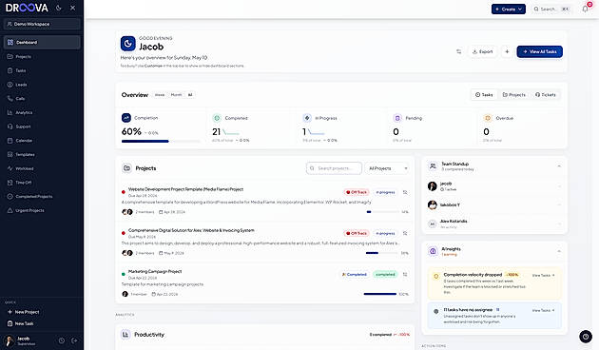Viewport: 599px width, 350px height.
Task: Open the Calls page
Action: (x=42, y=99)
